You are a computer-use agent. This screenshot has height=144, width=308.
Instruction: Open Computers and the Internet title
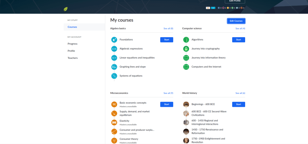[x=206, y=67]
